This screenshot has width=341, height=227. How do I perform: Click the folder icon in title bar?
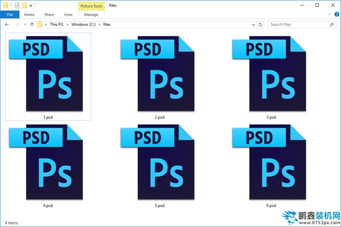coord(6,5)
